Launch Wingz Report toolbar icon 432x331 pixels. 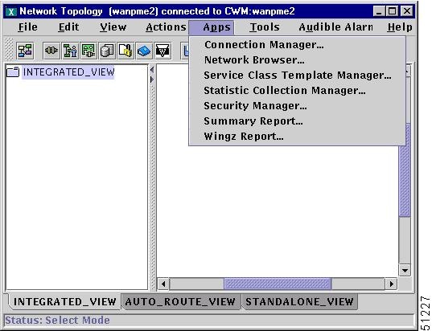pos(163,51)
